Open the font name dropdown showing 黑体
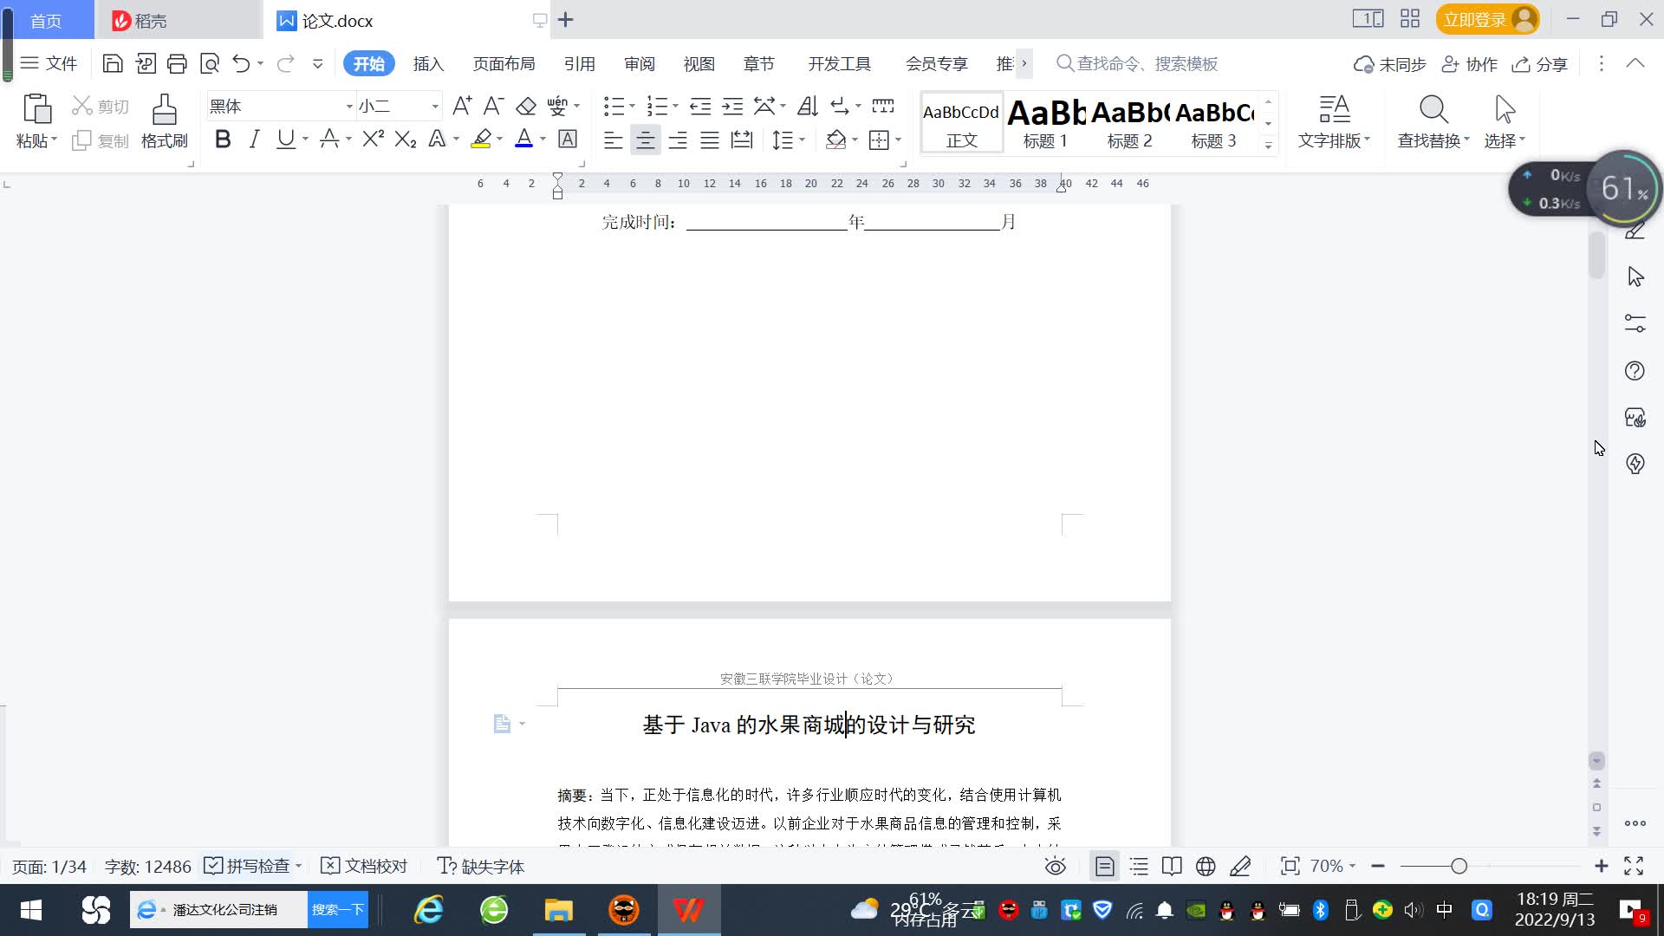 pyautogui.click(x=349, y=107)
